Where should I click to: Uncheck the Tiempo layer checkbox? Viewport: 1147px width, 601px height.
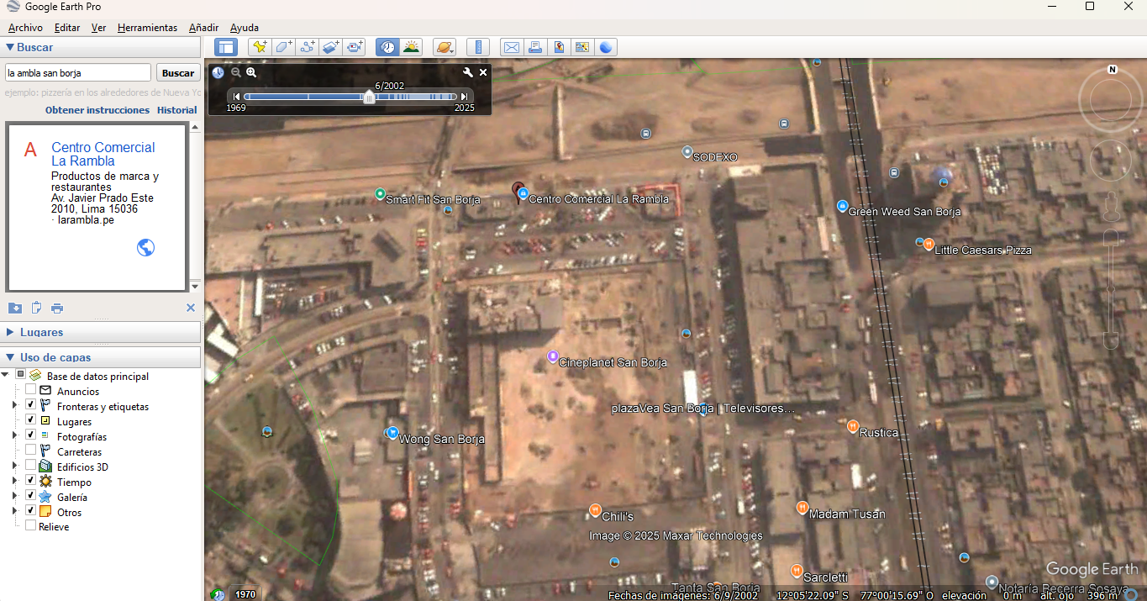pos(31,482)
